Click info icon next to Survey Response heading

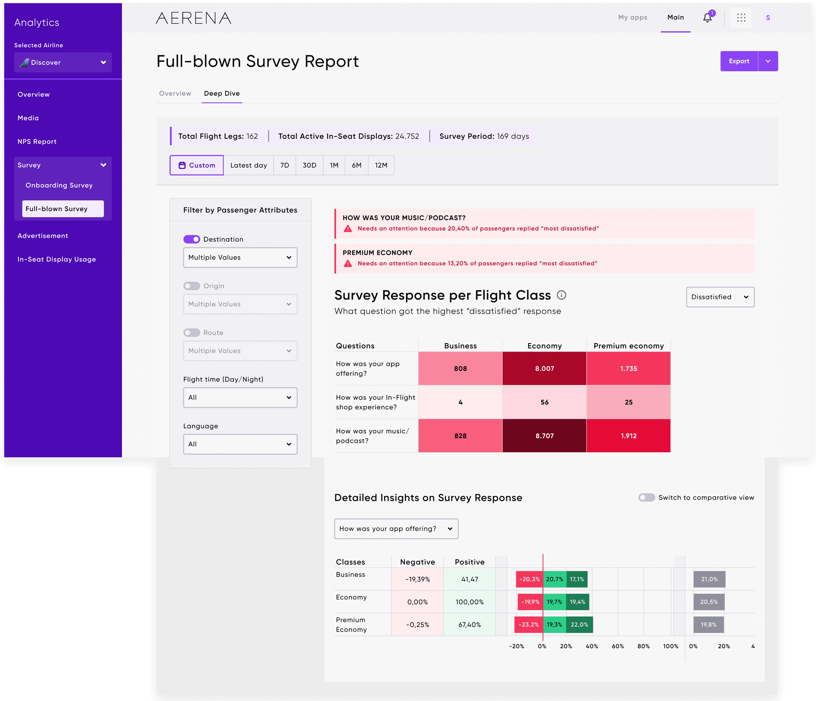562,295
